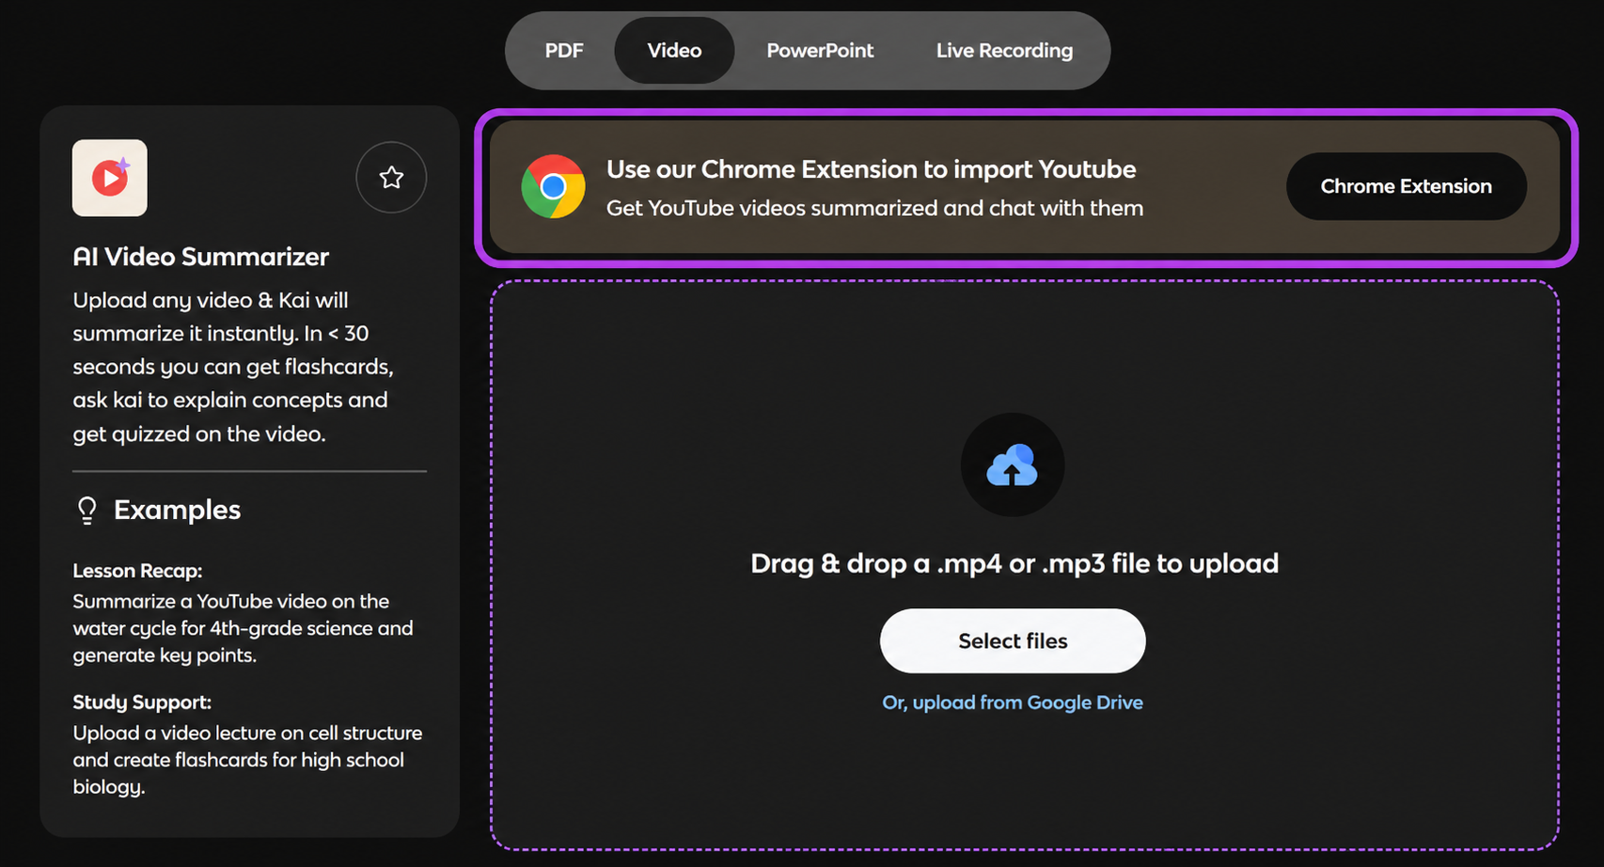
Task: Click the 'Upload any video & Kai will' description
Action: tap(233, 367)
